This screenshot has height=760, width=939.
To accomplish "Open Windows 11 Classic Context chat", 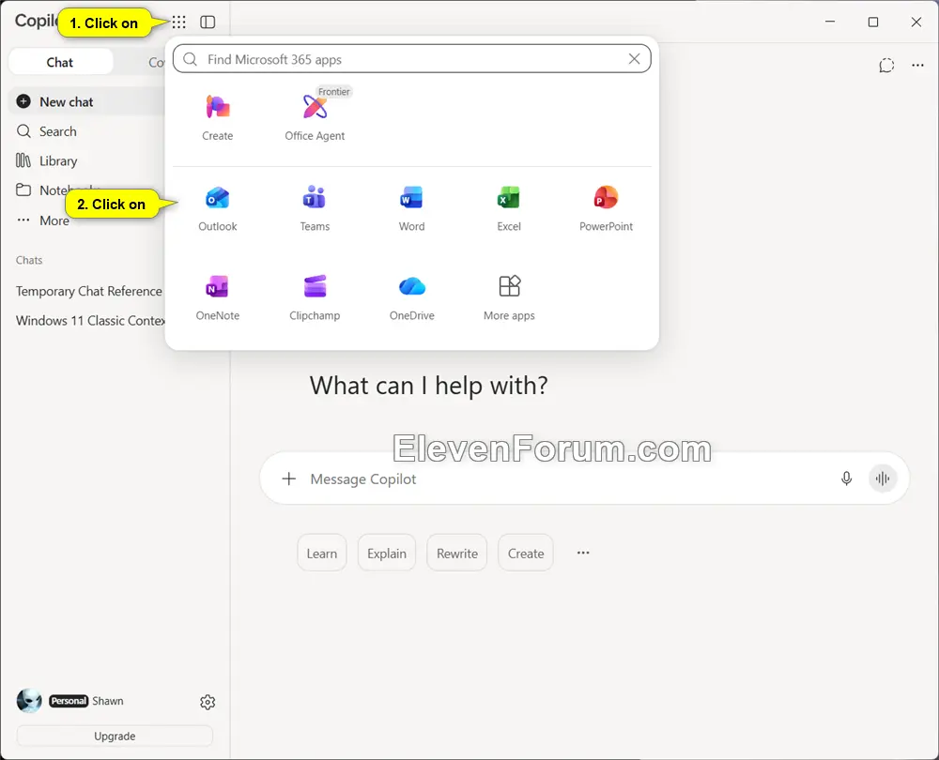I will [x=90, y=321].
